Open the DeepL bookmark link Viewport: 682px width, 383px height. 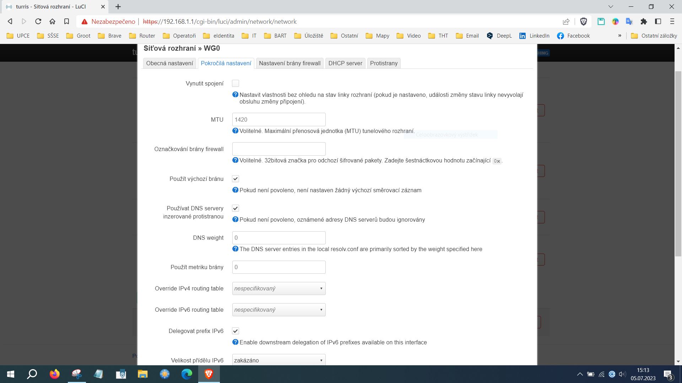tap(499, 36)
